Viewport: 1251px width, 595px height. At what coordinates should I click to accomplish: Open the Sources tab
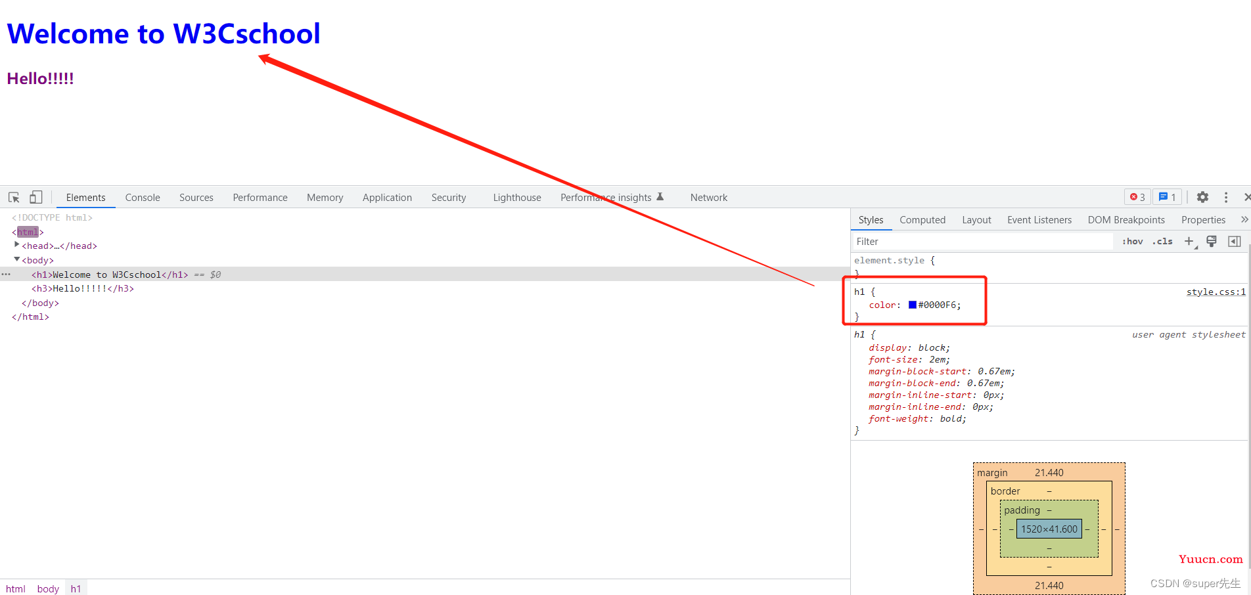(196, 198)
